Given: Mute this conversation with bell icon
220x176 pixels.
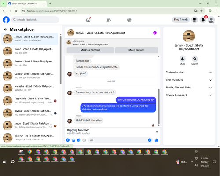Looking at the screenshot, I should tap(183, 59).
